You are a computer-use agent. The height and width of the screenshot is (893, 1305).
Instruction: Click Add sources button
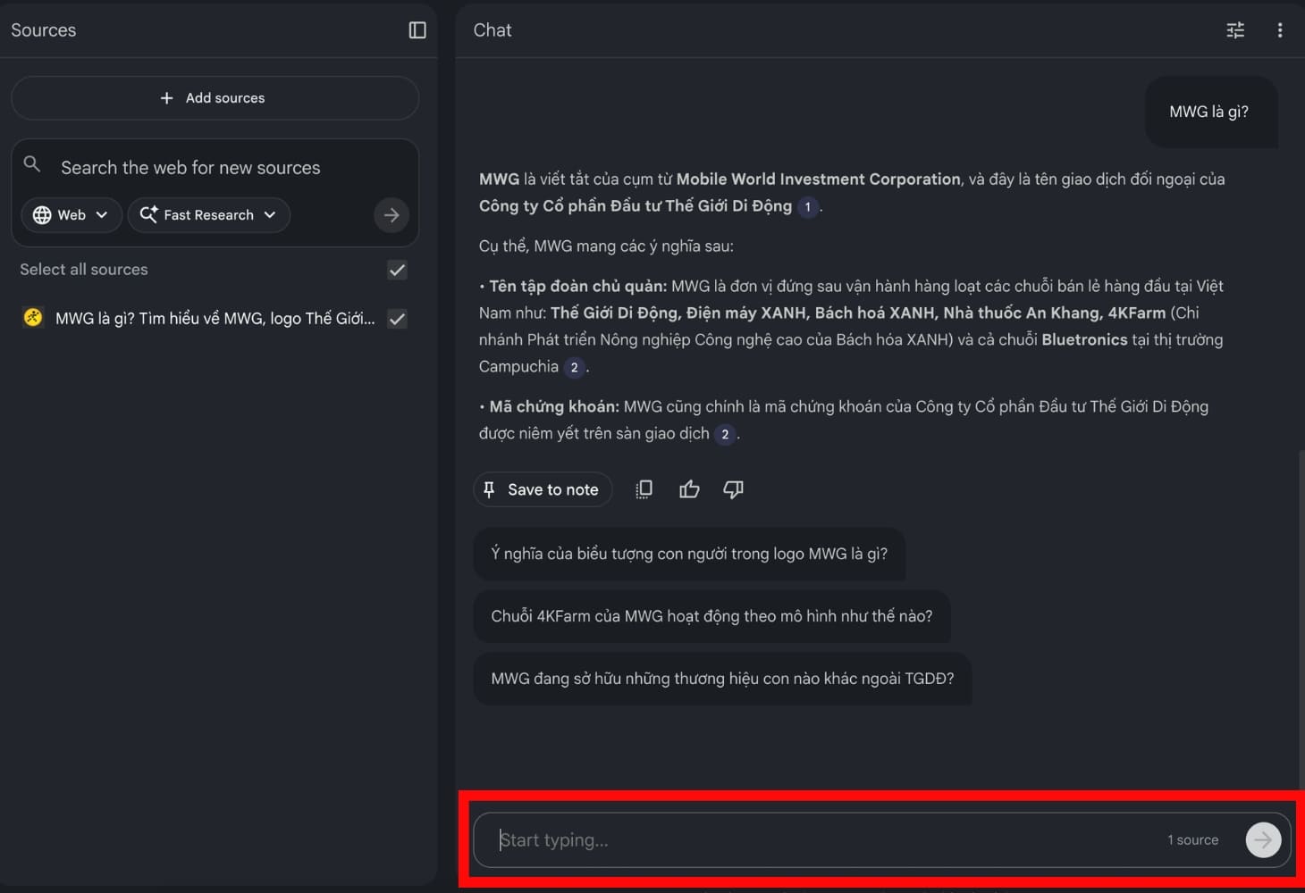point(215,98)
